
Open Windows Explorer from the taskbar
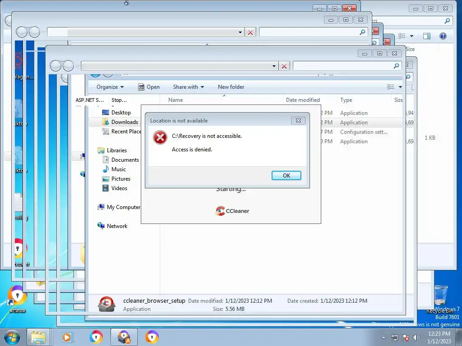38,337
